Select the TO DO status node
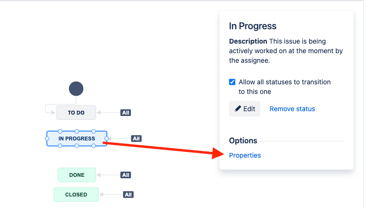The image size is (368, 208). point(76,113)
